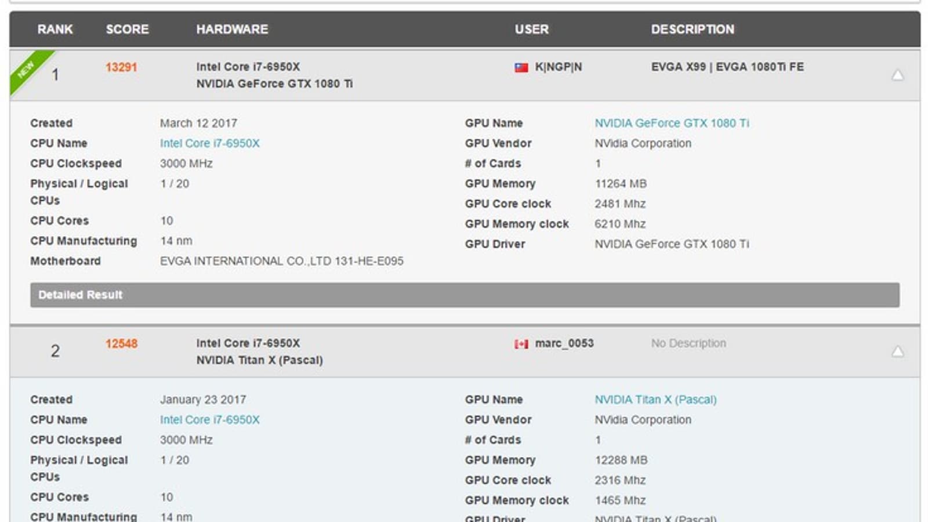Image resolution: width=928 pixels, height=522 pixels.
Task: Click the flag icon beside marc_0053
Action: (x=521, y=344)
